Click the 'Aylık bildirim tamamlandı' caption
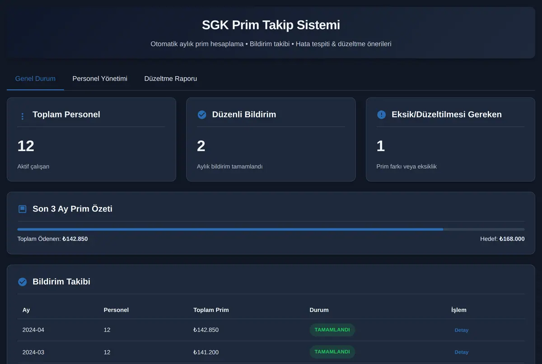This screenshot has height=364, width=542. click(x=229, y=167)
